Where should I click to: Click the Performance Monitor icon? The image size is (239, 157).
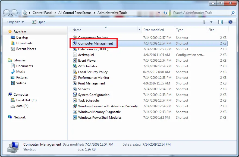tap(75, 78)
